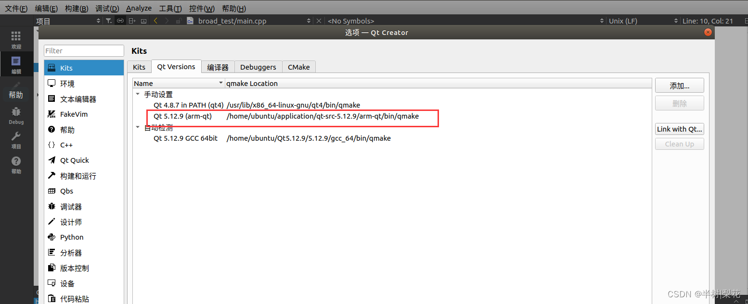Open the Qbs options category
This screenshot has width=748, height=304.
[84, 191]
